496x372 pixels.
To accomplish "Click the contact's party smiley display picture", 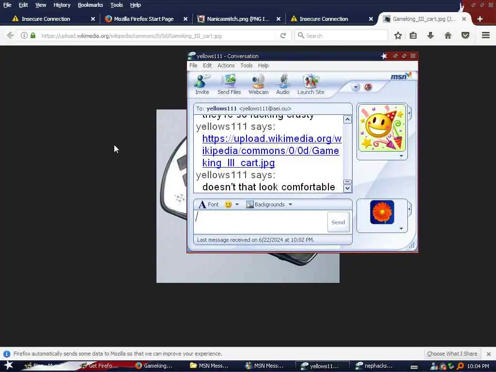I will [382, 128].
